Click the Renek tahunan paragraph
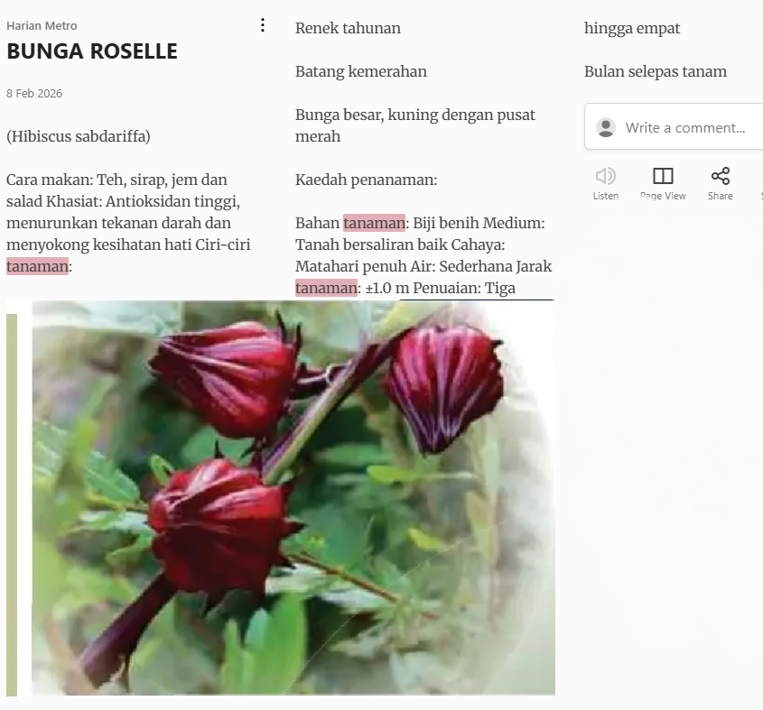Image resolution: width=763 pixels, height=710 pixels. [348, 28]
